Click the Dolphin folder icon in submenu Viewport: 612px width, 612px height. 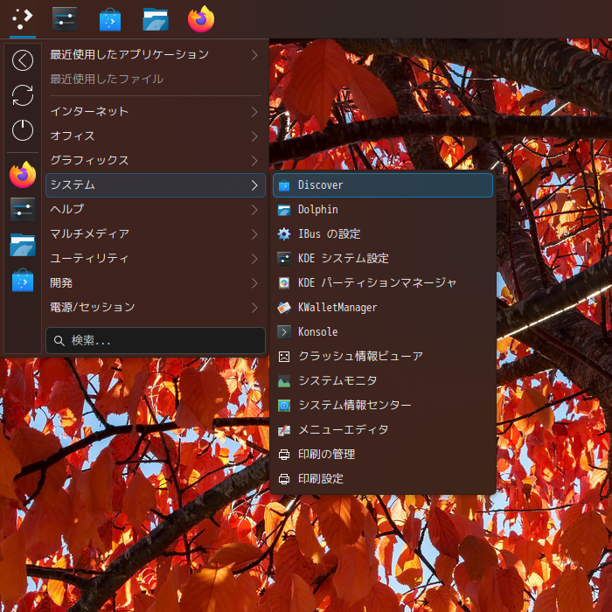coord(284,210)
